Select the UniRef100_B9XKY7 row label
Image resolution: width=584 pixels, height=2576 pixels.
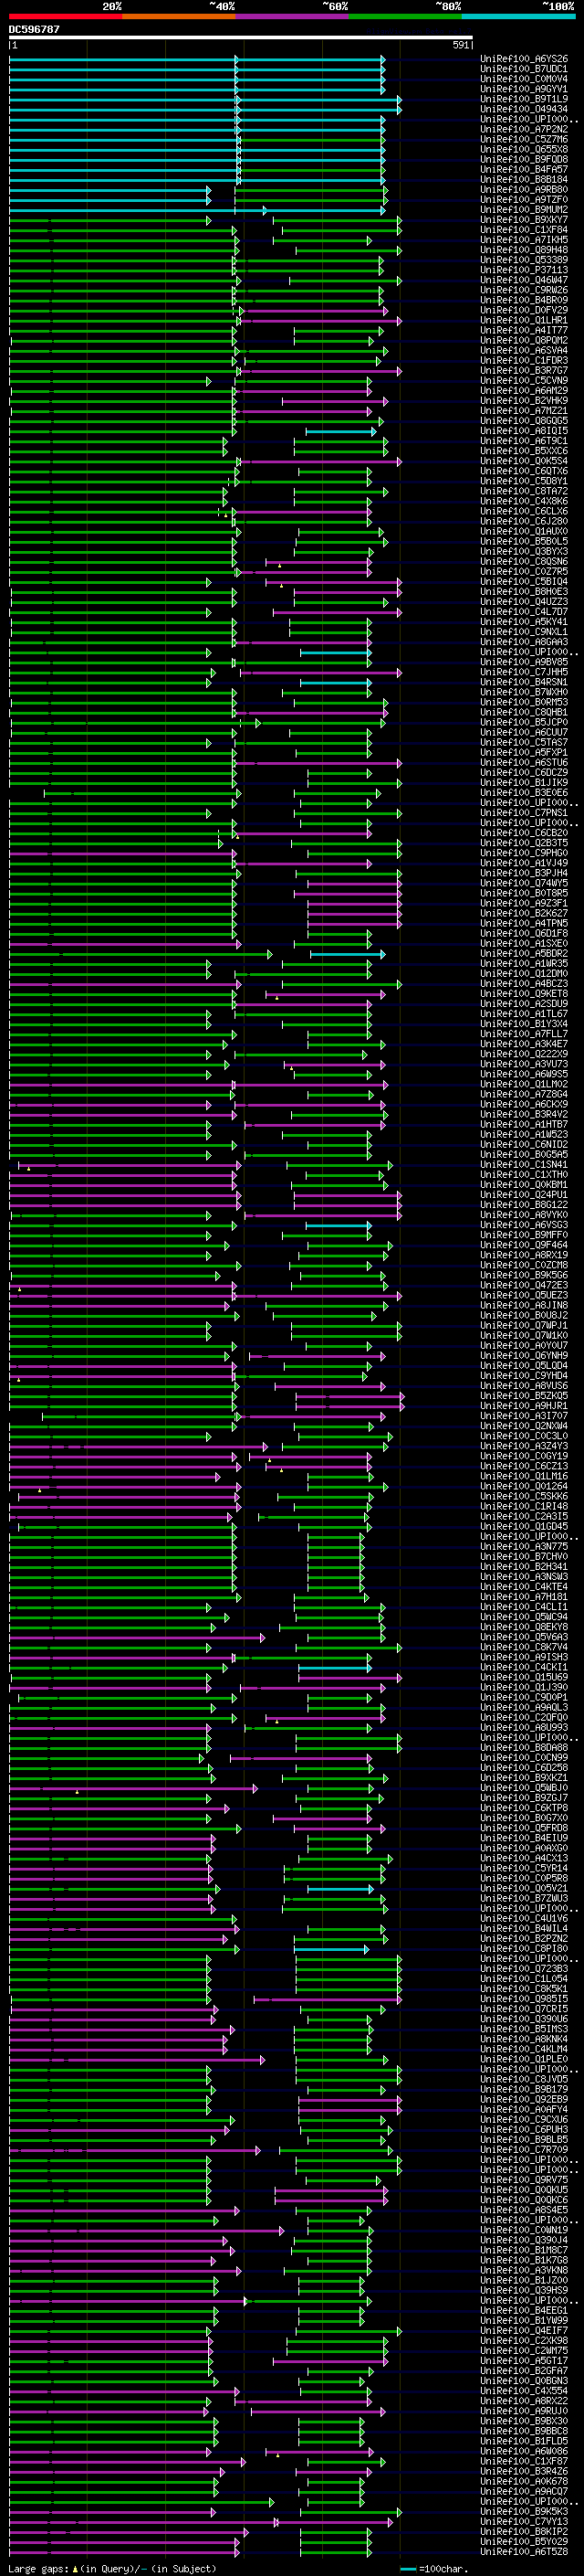tap(524, 219)
